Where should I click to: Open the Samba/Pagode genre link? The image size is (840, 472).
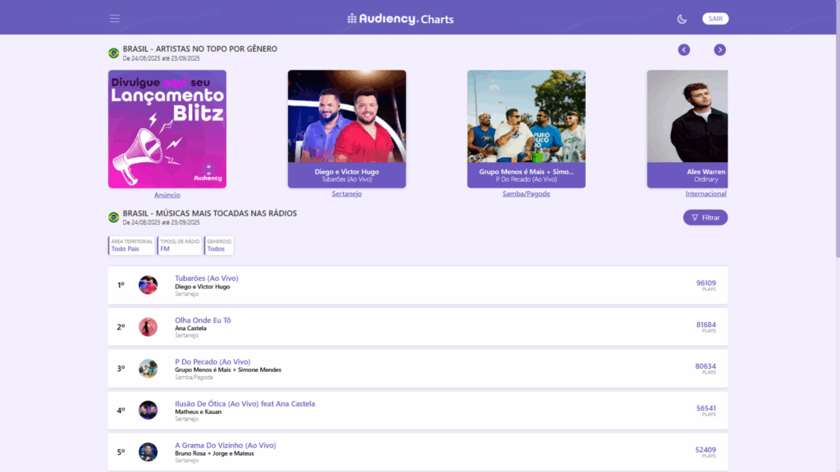click(526, 194)
